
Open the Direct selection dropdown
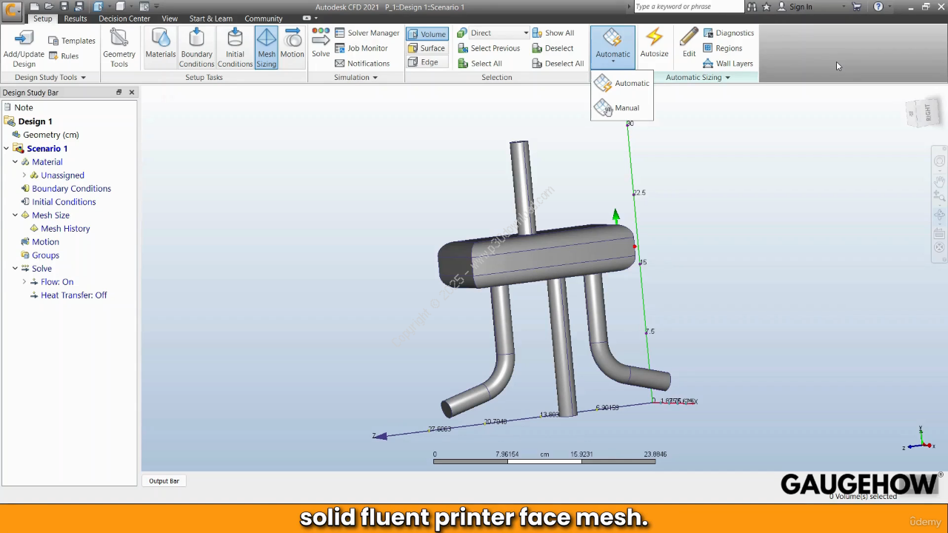[x=526, y=33]
